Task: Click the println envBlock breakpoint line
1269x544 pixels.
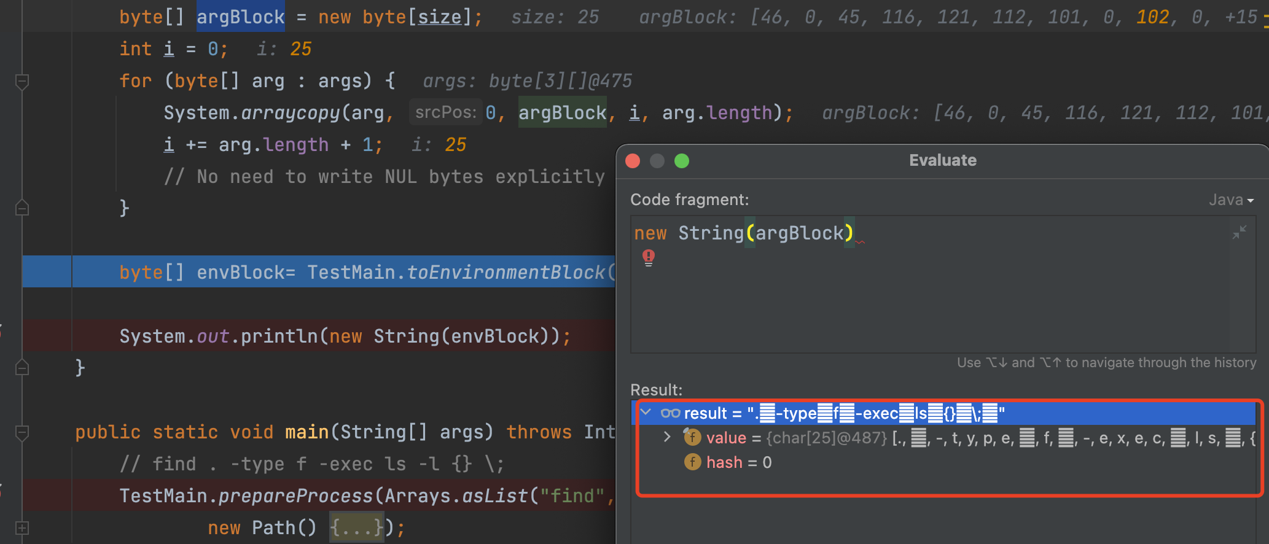Action: (x=319, y=336)
